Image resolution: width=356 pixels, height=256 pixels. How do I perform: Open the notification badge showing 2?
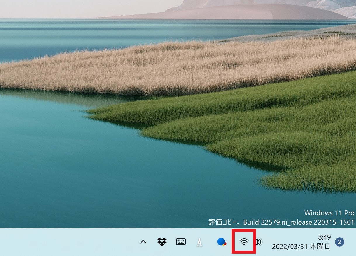coord(339,242)
